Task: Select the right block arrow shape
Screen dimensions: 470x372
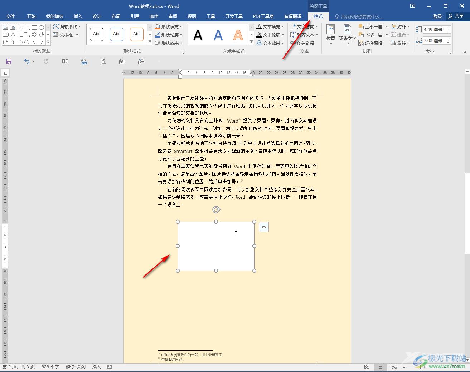Action: tap(34, 35)
